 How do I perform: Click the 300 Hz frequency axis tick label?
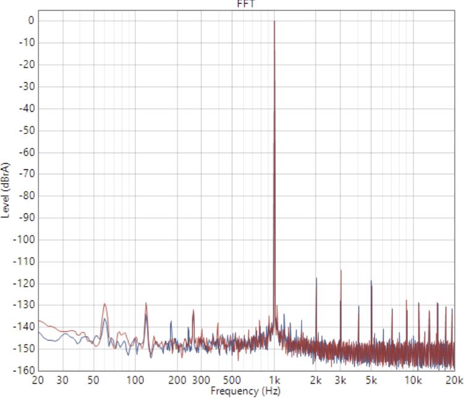[x=201, y=380]
